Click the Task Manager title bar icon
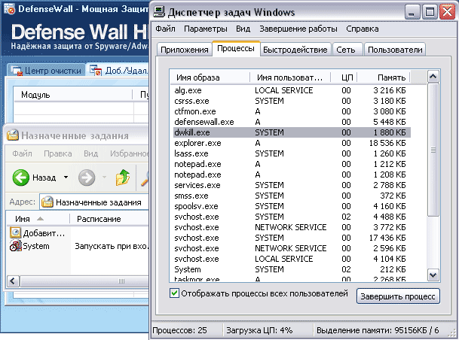The height and width of the screenshot is (340, 459). click(159, 12)
